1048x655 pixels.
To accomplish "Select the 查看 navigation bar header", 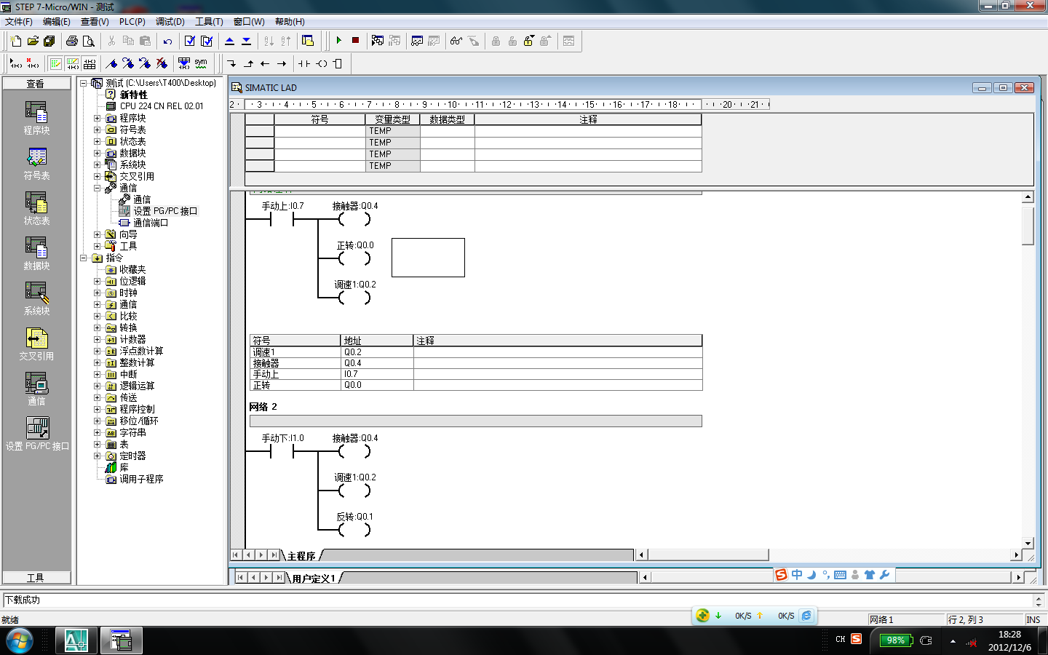I will [x=36, y=84].
